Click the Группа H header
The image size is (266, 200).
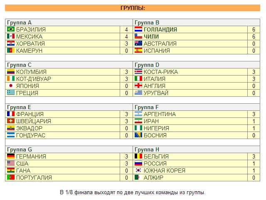coord(147,149)
